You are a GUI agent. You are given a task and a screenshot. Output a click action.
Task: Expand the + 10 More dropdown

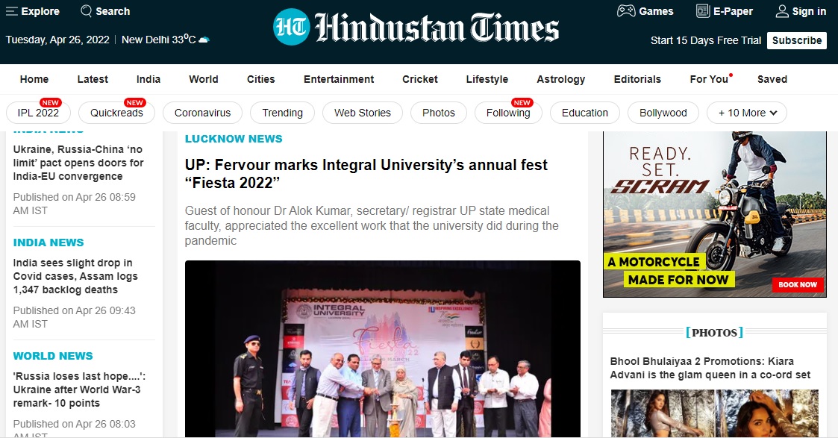747,113
